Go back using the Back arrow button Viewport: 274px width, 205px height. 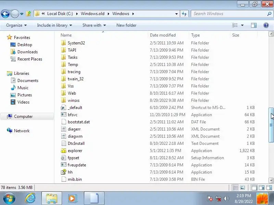(5, 14)
